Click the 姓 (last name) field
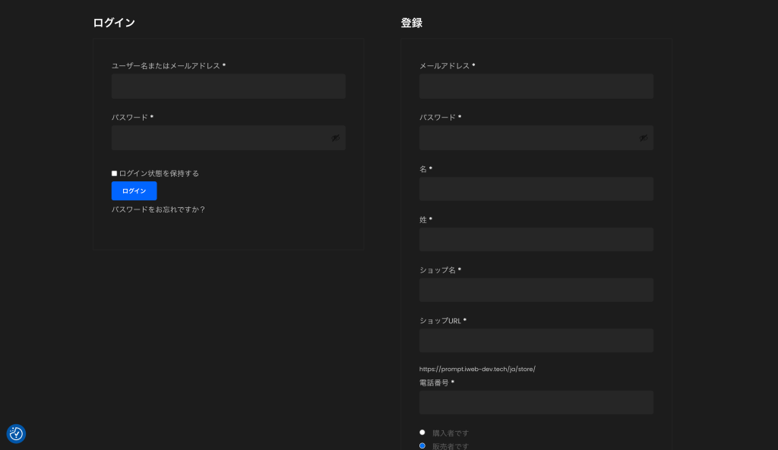 [536, 240]
